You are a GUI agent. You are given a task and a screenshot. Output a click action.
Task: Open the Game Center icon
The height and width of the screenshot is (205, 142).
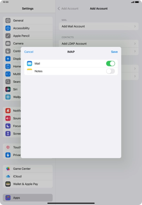pyautogui.click(x=8, y=169)
